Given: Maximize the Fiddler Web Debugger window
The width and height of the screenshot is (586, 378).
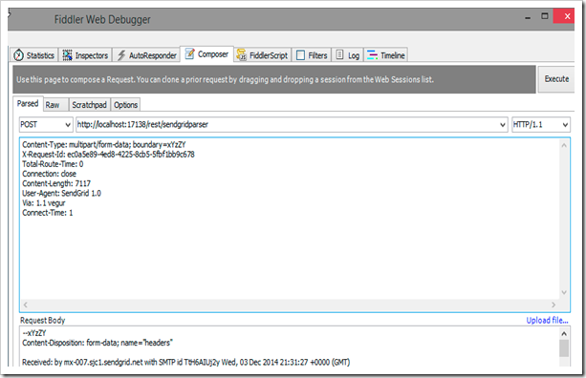Looking at the screenshot, I should (545, 16).
